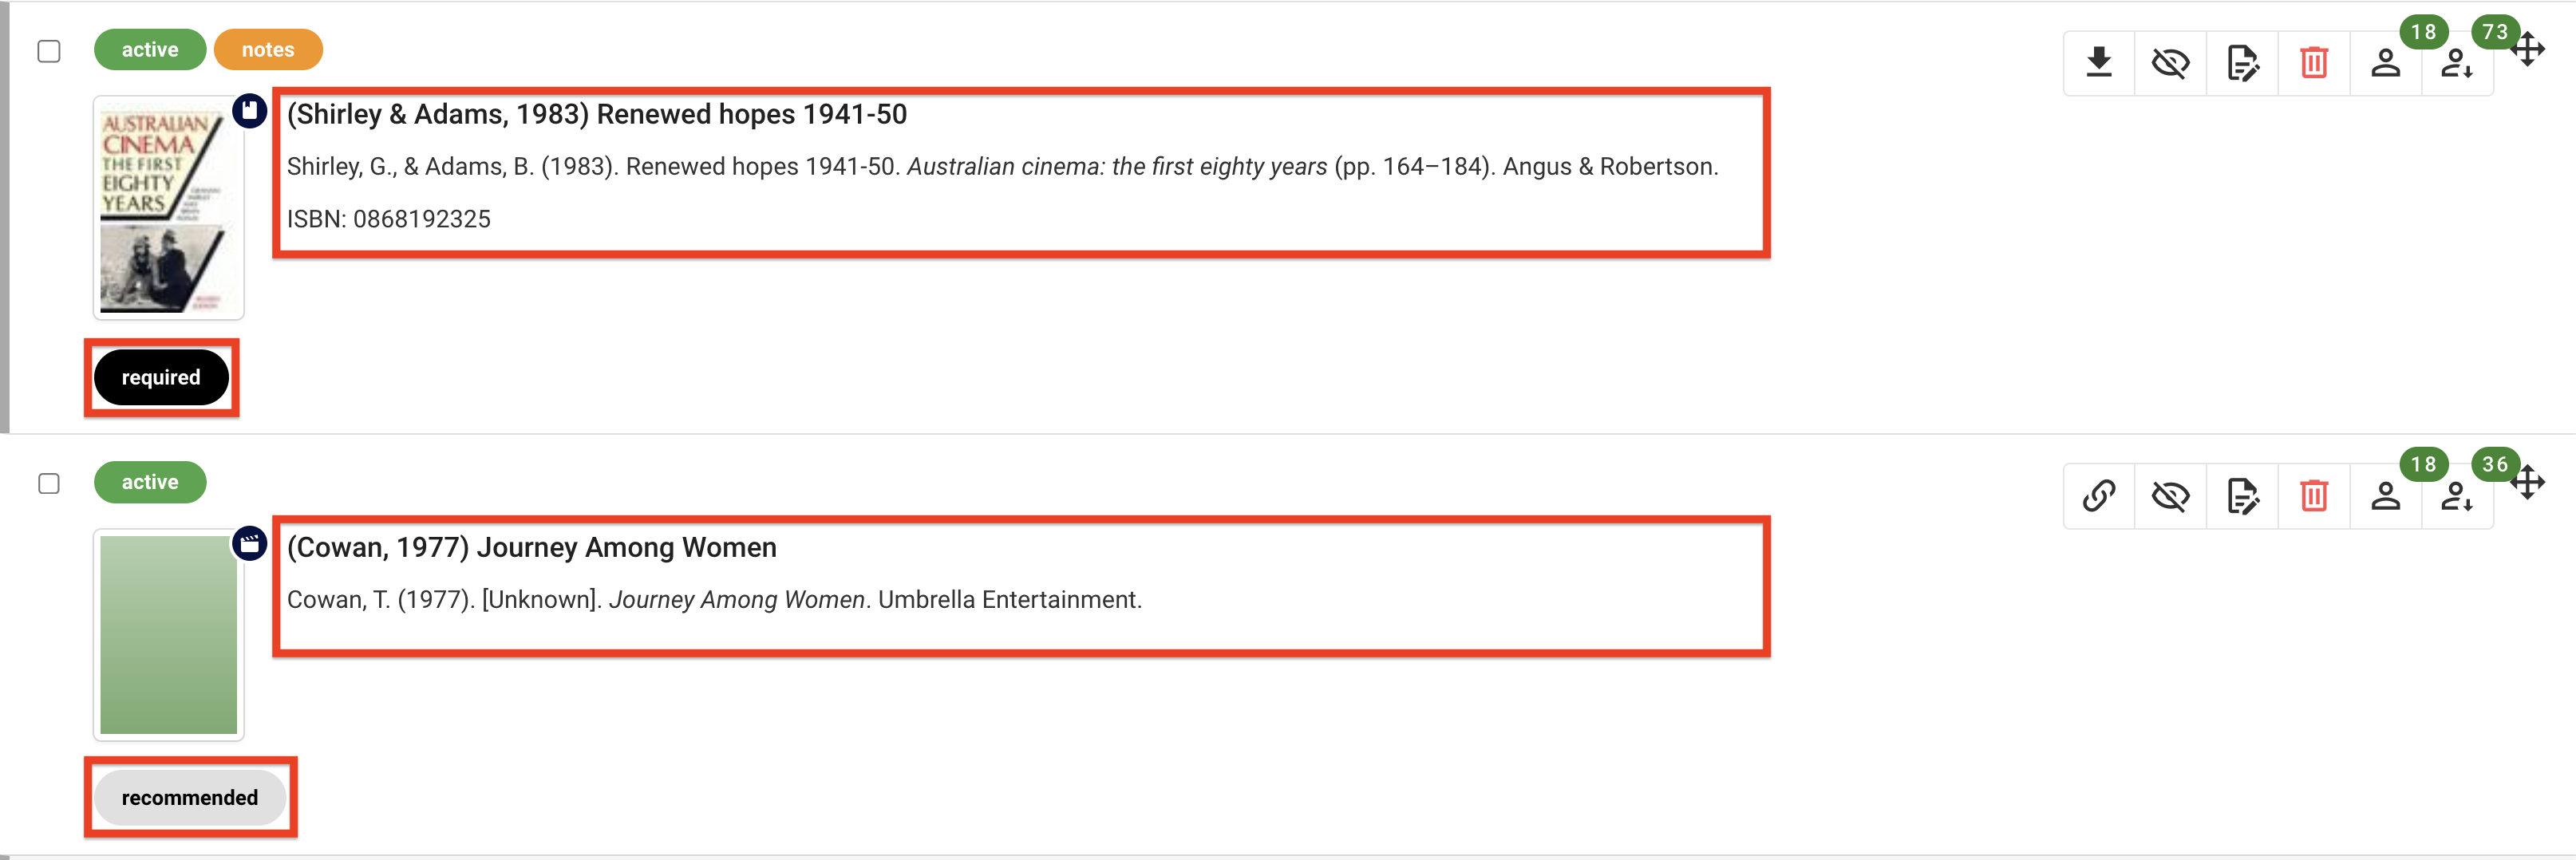Click the Australian Cinema book cover
The width and height of the screenshot is (2576, 860).
(167, 207)
